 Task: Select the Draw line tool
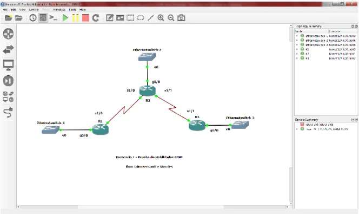coord(151,18)
